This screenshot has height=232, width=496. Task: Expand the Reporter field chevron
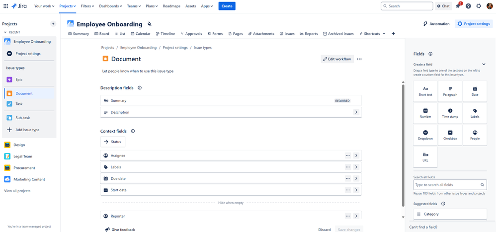(356, 216)
